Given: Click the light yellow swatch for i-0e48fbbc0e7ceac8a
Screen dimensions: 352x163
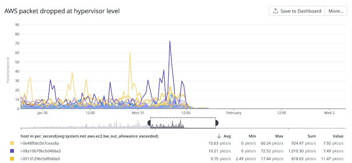Looking at the screenshot, I should tap(12, 143).
